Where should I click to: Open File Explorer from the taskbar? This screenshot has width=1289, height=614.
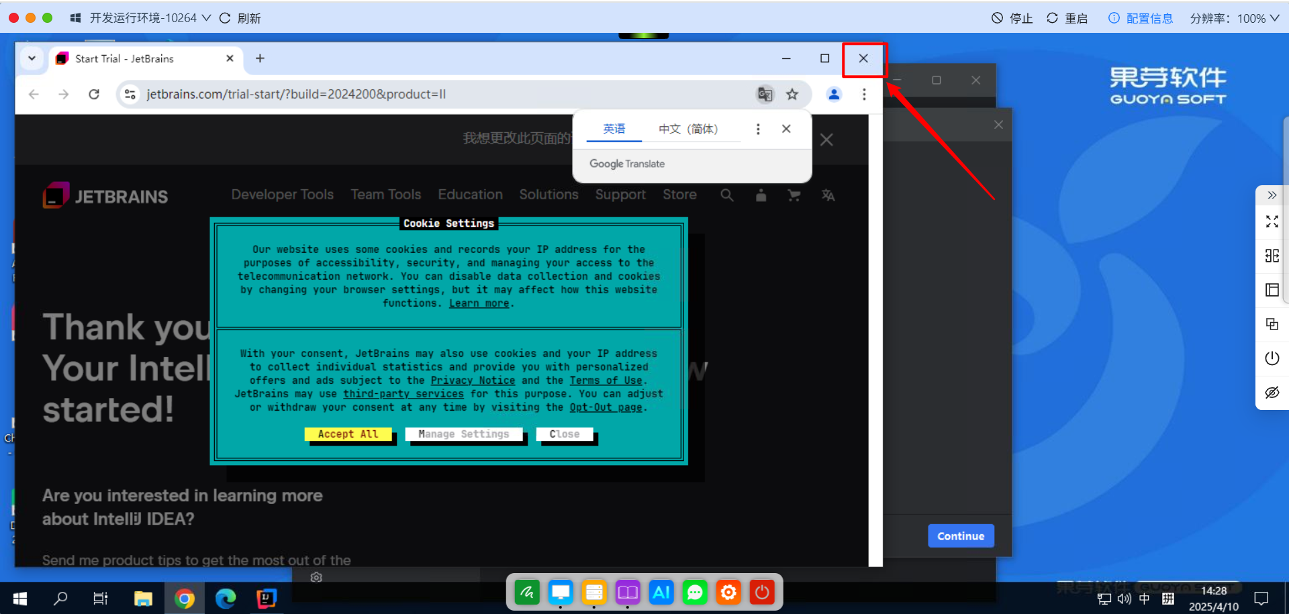pyautogui.click(x=143, y=598)
